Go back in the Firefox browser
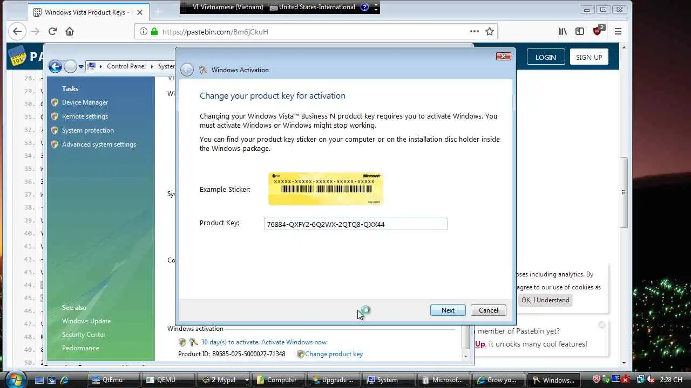The image size is (691, 388). (17, 31)
